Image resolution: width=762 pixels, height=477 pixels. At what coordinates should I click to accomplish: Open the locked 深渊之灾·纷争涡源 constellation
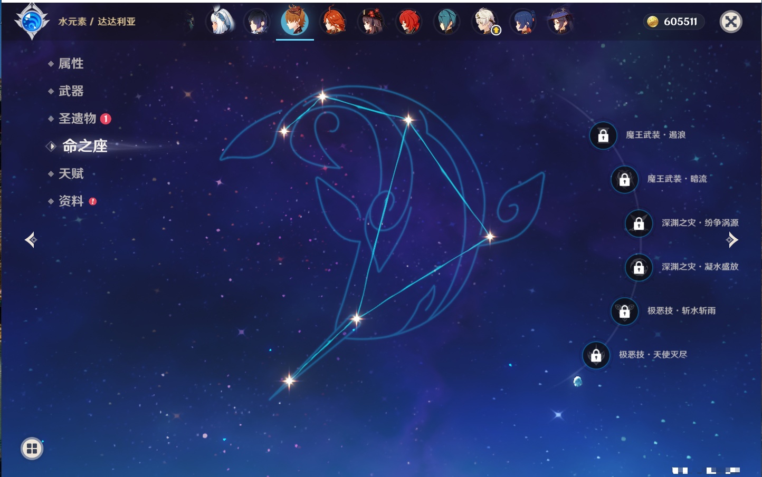tap(639, 223)
